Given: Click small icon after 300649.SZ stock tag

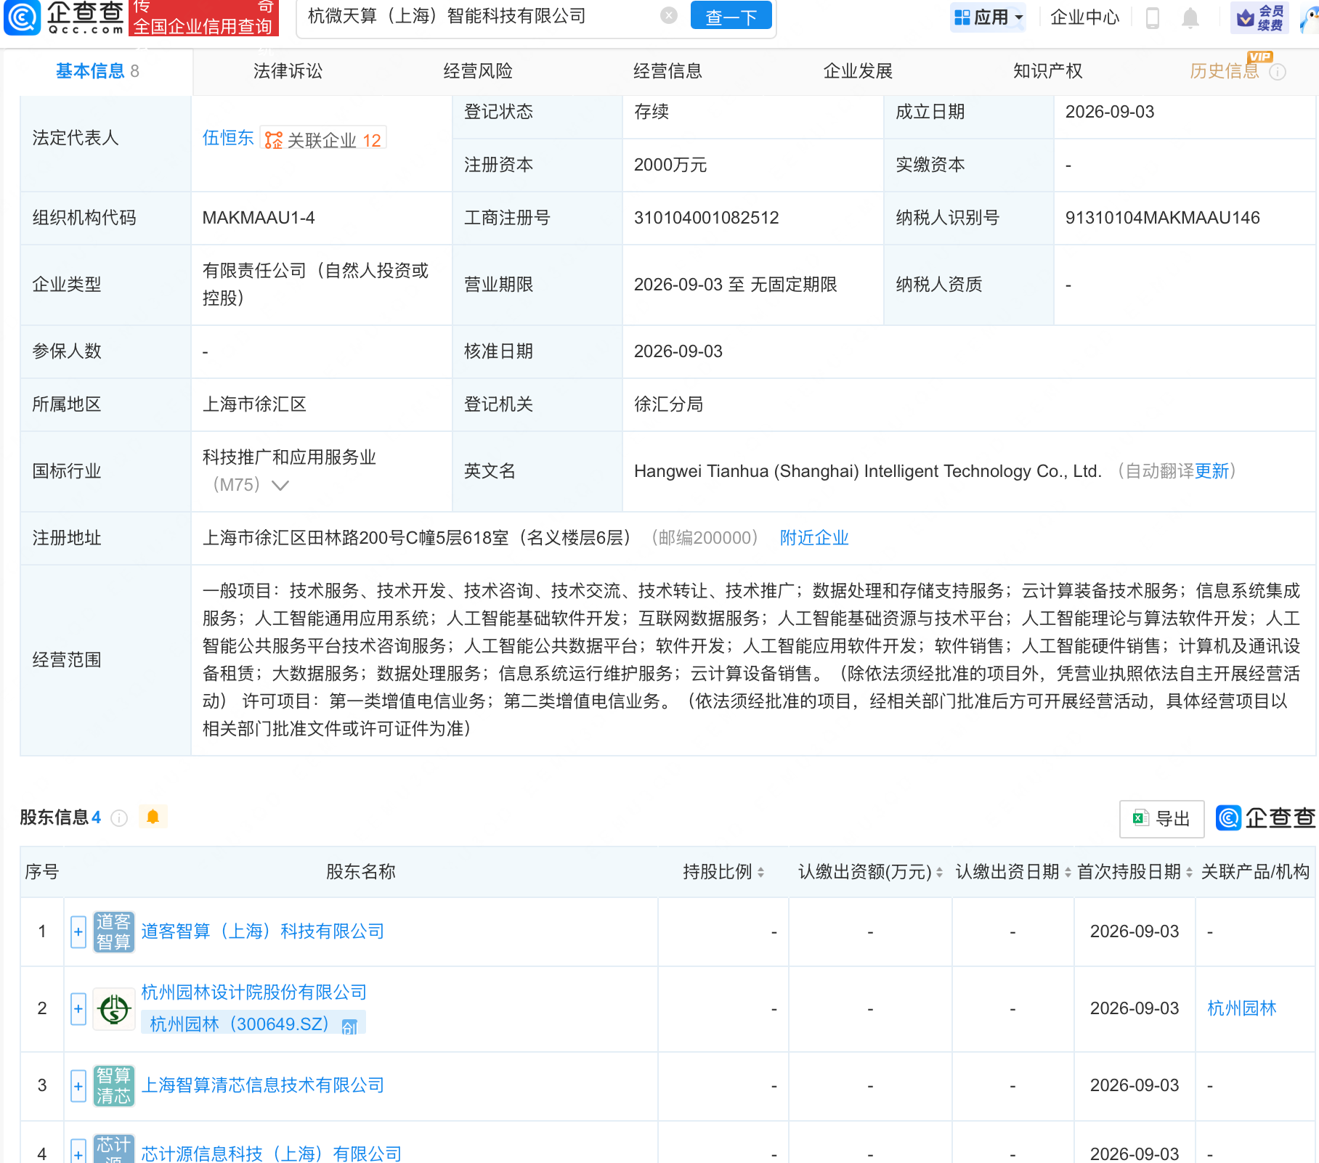Looking at the screenshot, I should pos(349,1026).
